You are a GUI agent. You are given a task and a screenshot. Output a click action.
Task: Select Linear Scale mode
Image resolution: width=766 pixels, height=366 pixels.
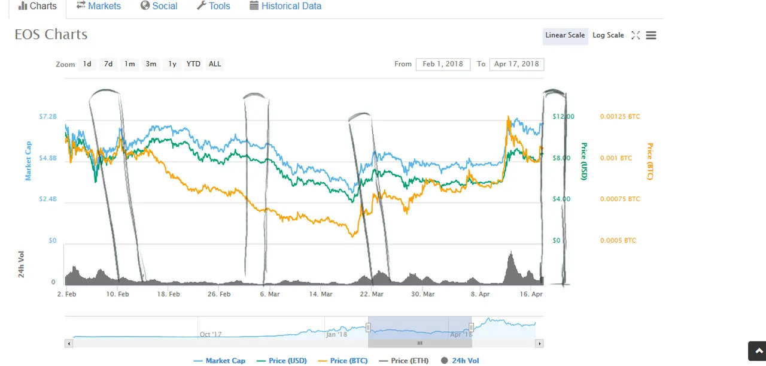click(x=565, y=35)
